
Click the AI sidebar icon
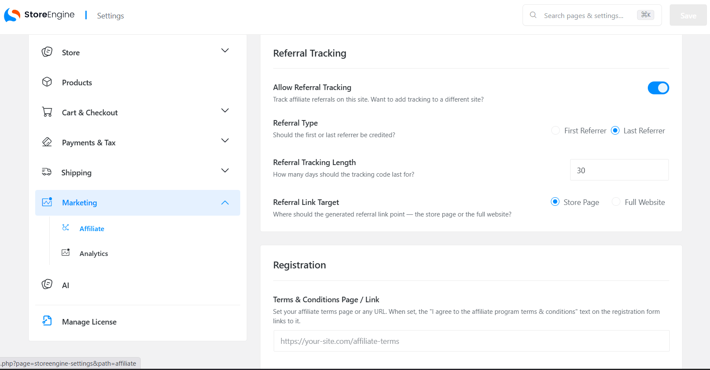pos(47,284)
